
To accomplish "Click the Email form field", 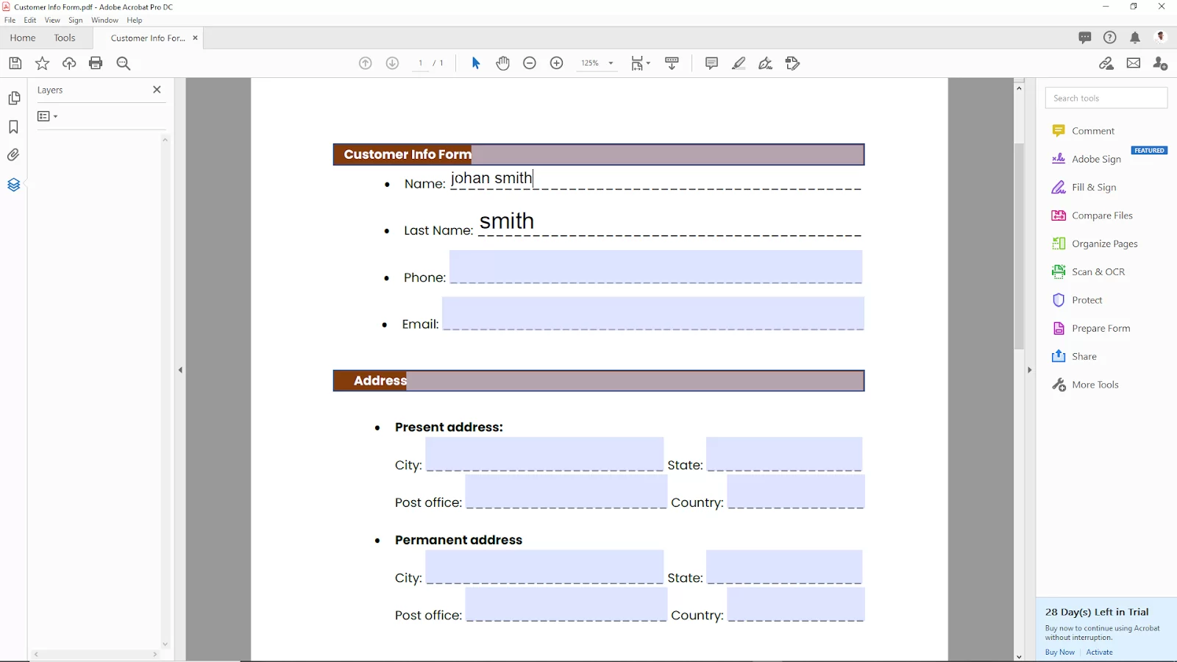I will 653,313.
